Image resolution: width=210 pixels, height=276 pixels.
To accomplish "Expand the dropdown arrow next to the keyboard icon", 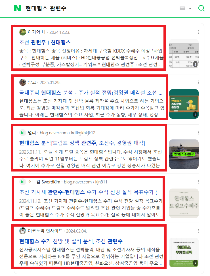I will (x=190, y=8).
